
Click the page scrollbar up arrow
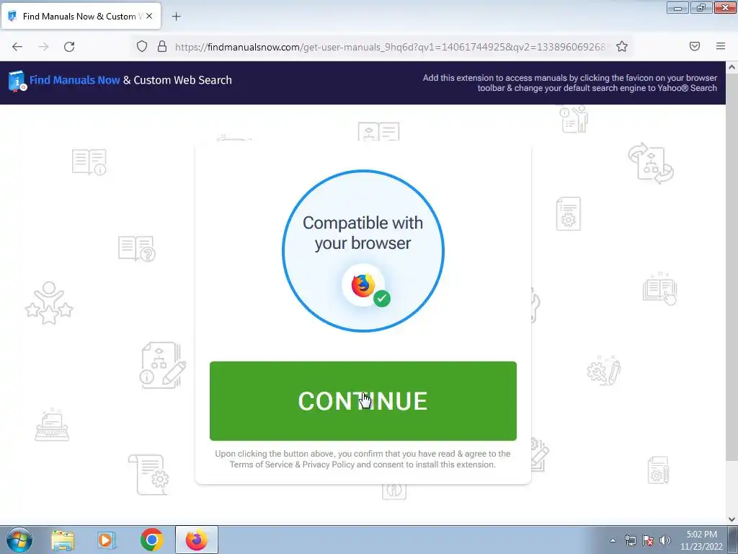(x=732, y=67)
